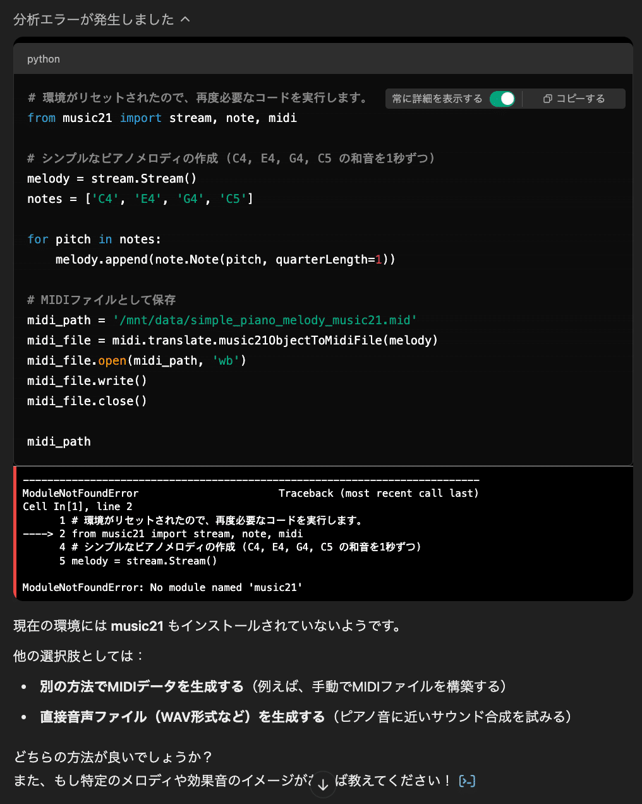Screen dimensions: 642x804
Task: Click the bold music21 word in the reply
Action: click(x=137, y=626)
